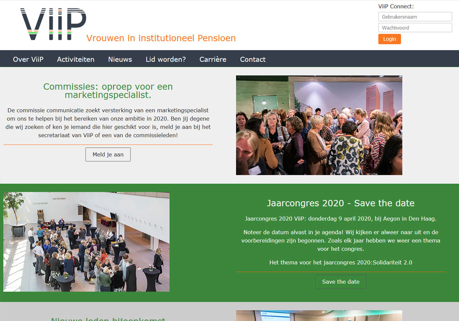Click the Vrouwen in institutioneel Pensioen tagline

coord(161,38)
